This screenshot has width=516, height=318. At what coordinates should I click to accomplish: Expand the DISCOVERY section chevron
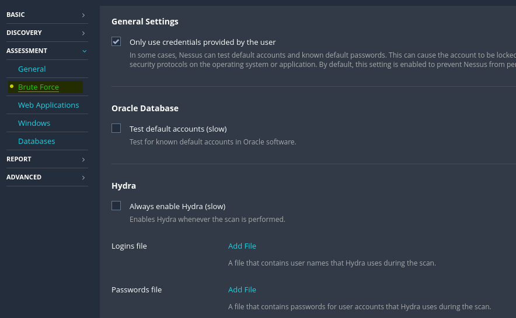[x=83, y=33]
